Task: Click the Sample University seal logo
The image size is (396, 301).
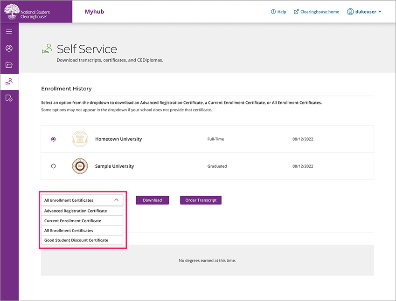Action: 80,166
